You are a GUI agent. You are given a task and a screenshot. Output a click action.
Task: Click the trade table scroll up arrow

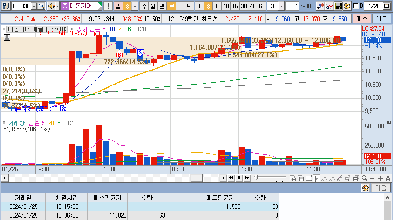(387, 198)
